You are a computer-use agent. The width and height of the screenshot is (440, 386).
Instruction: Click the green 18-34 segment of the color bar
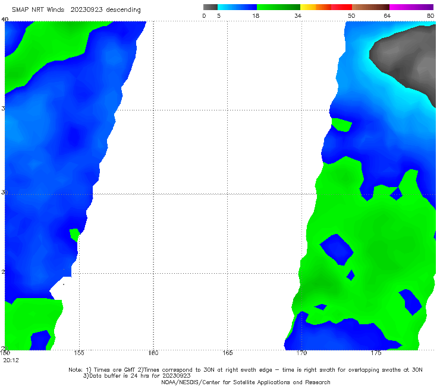pyautogui.click(x=278, y=7)
